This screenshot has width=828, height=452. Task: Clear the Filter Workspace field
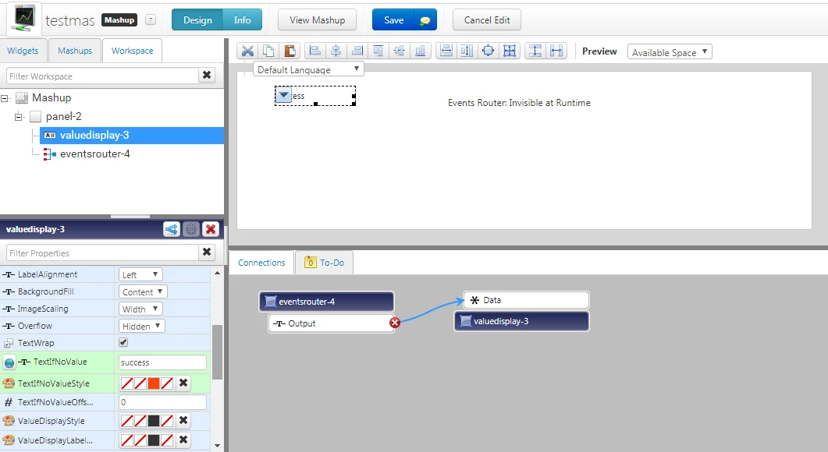[x=207, y=76]
